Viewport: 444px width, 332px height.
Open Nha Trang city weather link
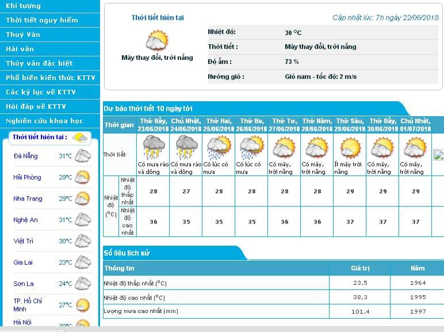click(27, 199)
